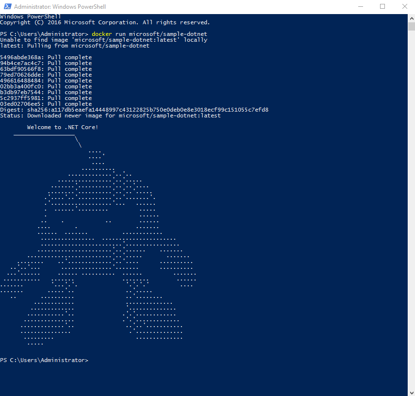Close the Administrator PowerShell window
Screen dimensions: 415x396
coord(404,7)
